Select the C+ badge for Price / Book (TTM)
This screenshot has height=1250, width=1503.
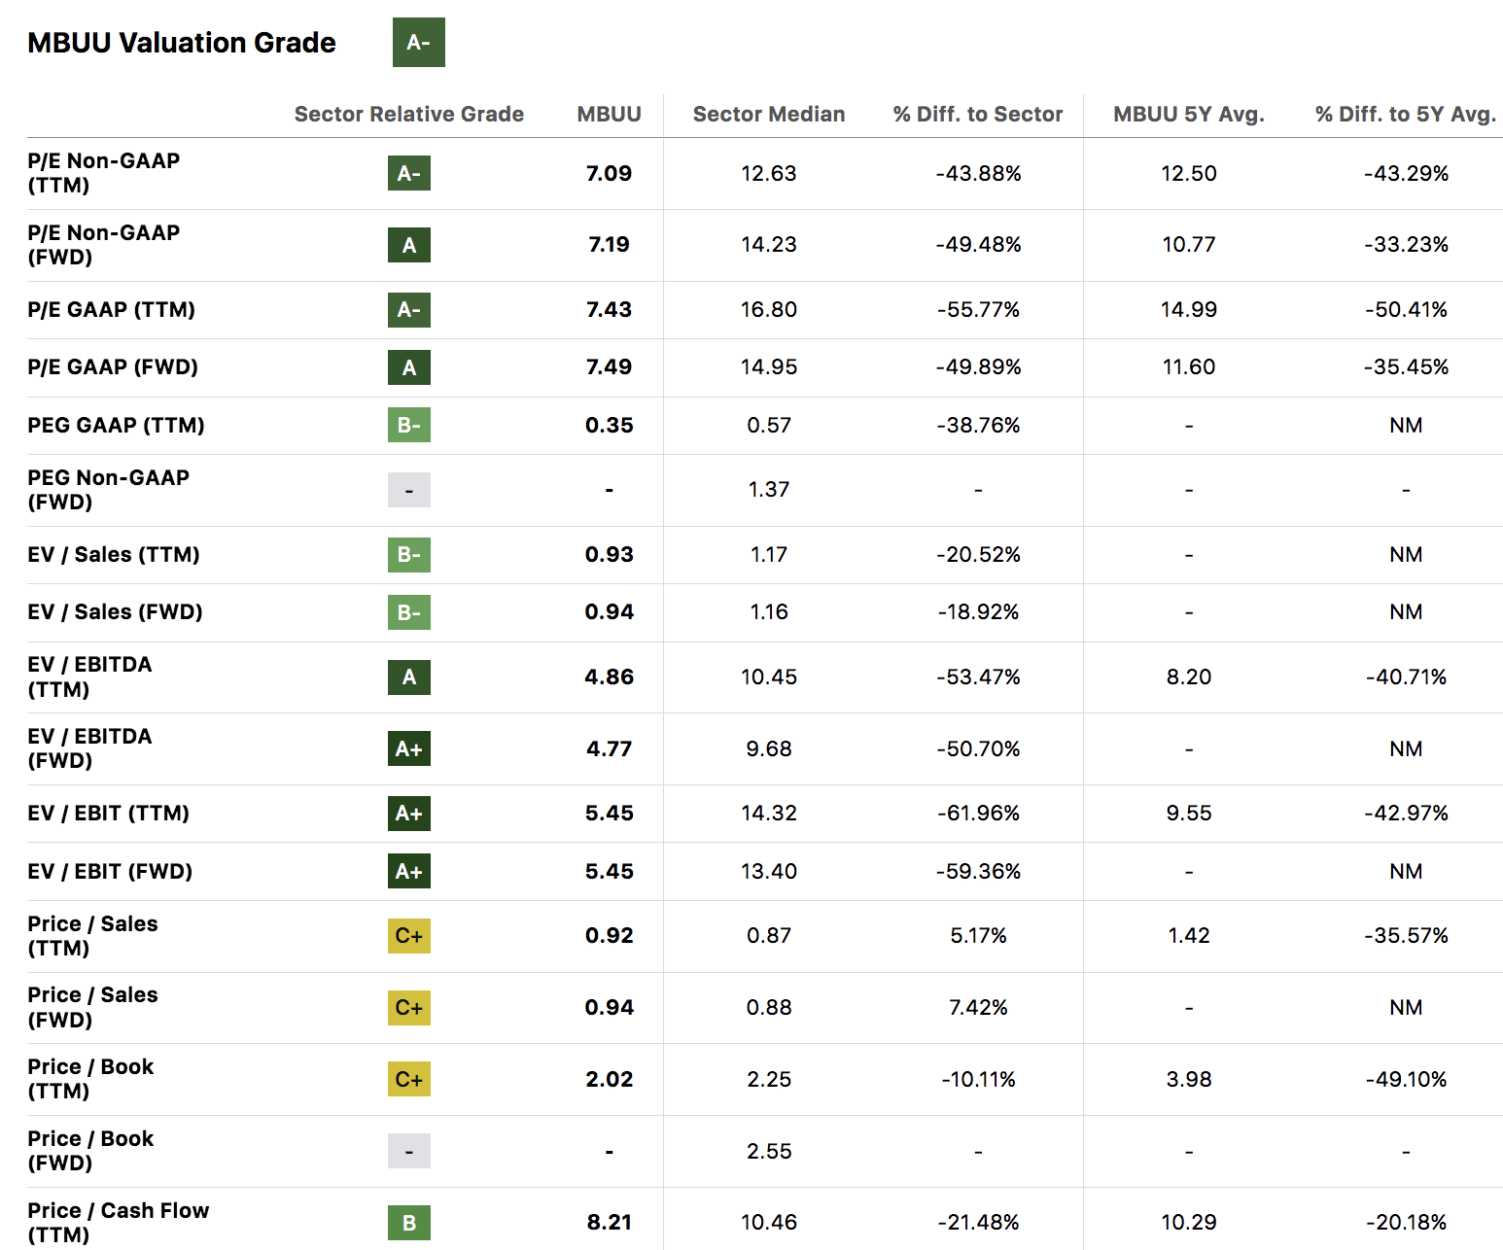(x=408, y=1079)
